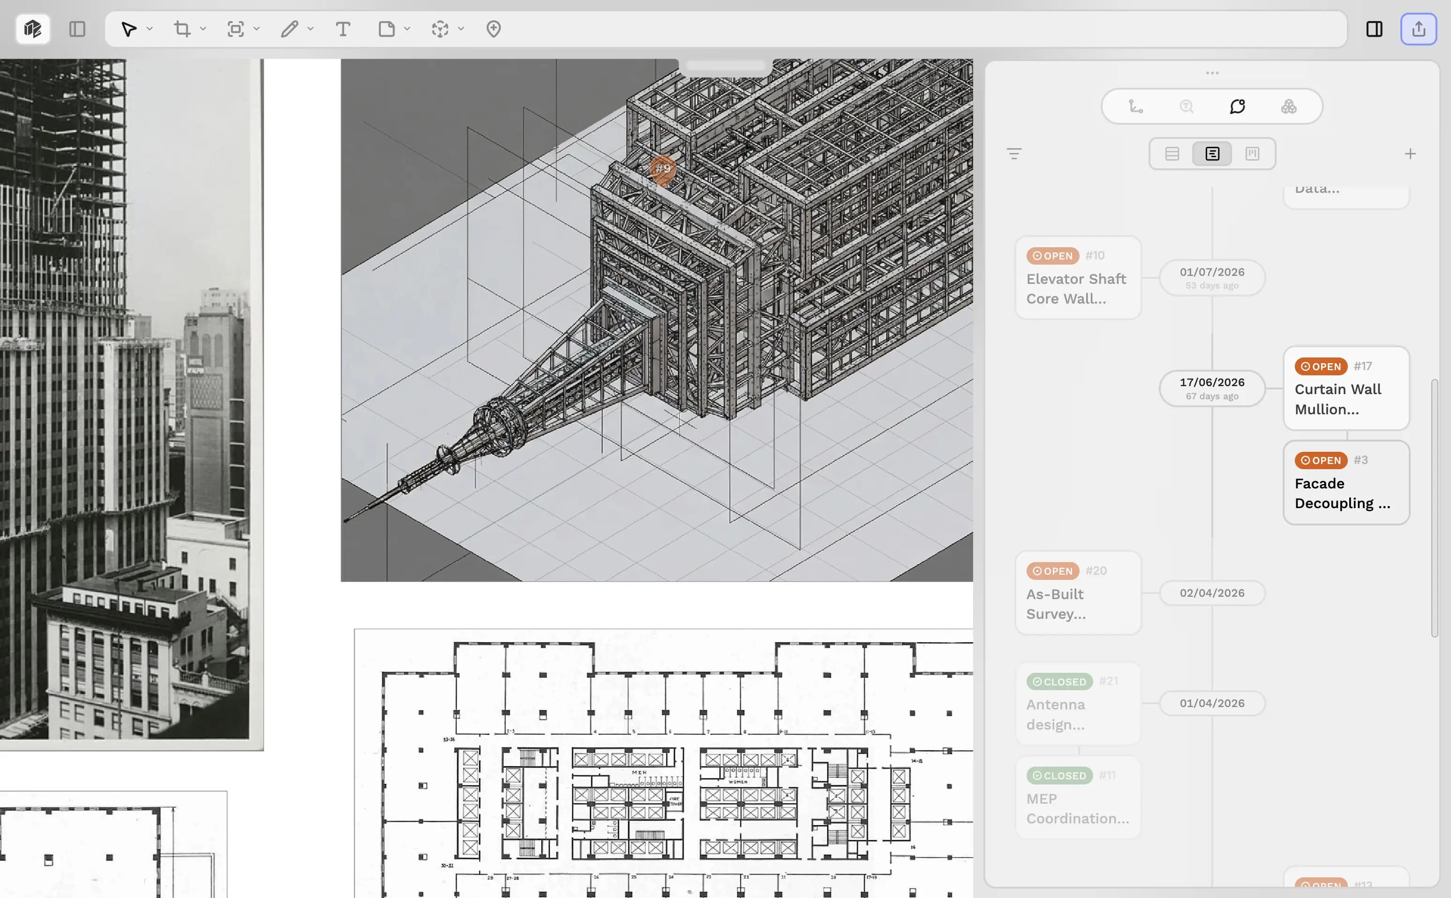The height and width of the screenshot is (898, 1451).
Task: Click the 01/07/2026 timeline date marker
Action: coord(1212,278)
